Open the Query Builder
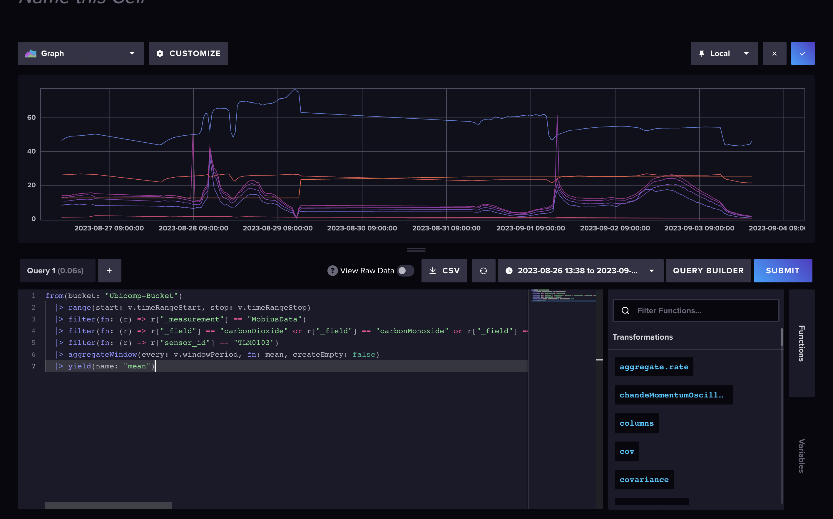 point(708,270)
